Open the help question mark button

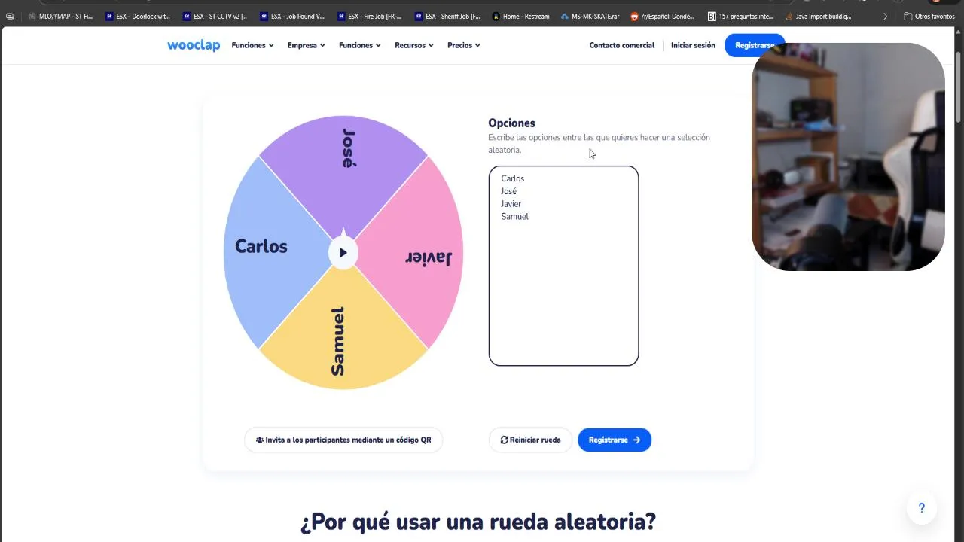[921, 508]
